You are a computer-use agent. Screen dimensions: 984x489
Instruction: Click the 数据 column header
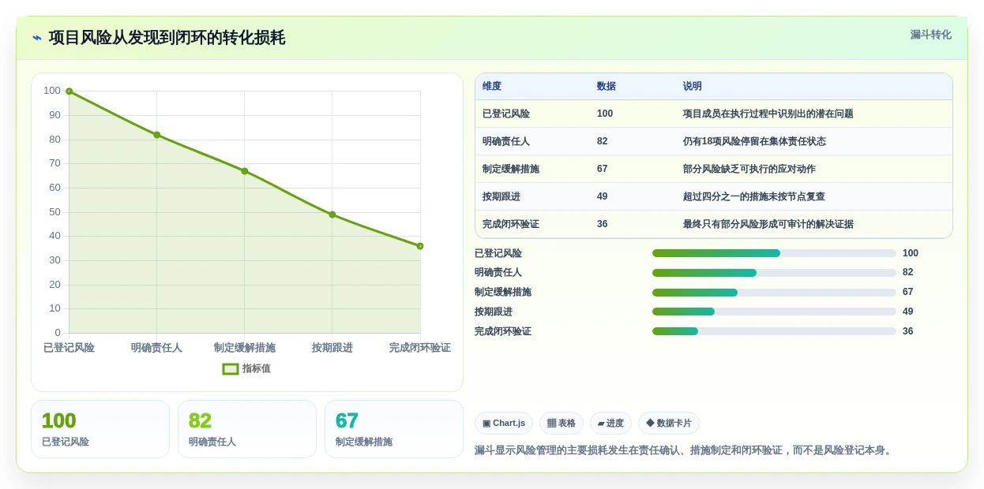tap(607, 87)
